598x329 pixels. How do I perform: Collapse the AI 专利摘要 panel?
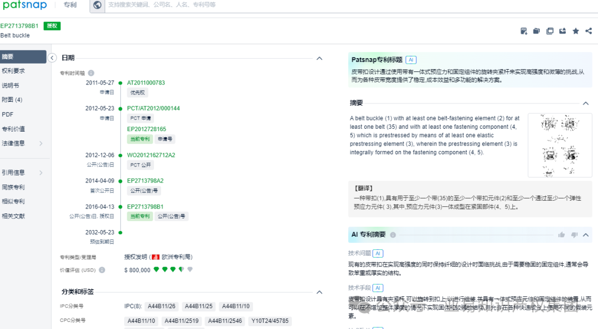click(586, 234)
